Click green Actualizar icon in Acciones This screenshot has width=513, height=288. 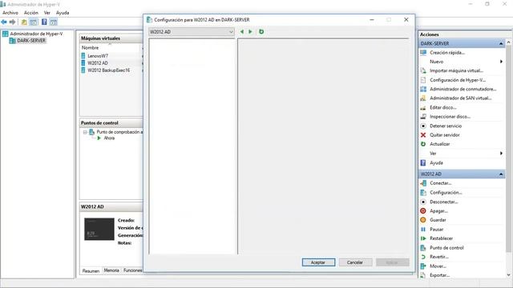pos(423,144)
